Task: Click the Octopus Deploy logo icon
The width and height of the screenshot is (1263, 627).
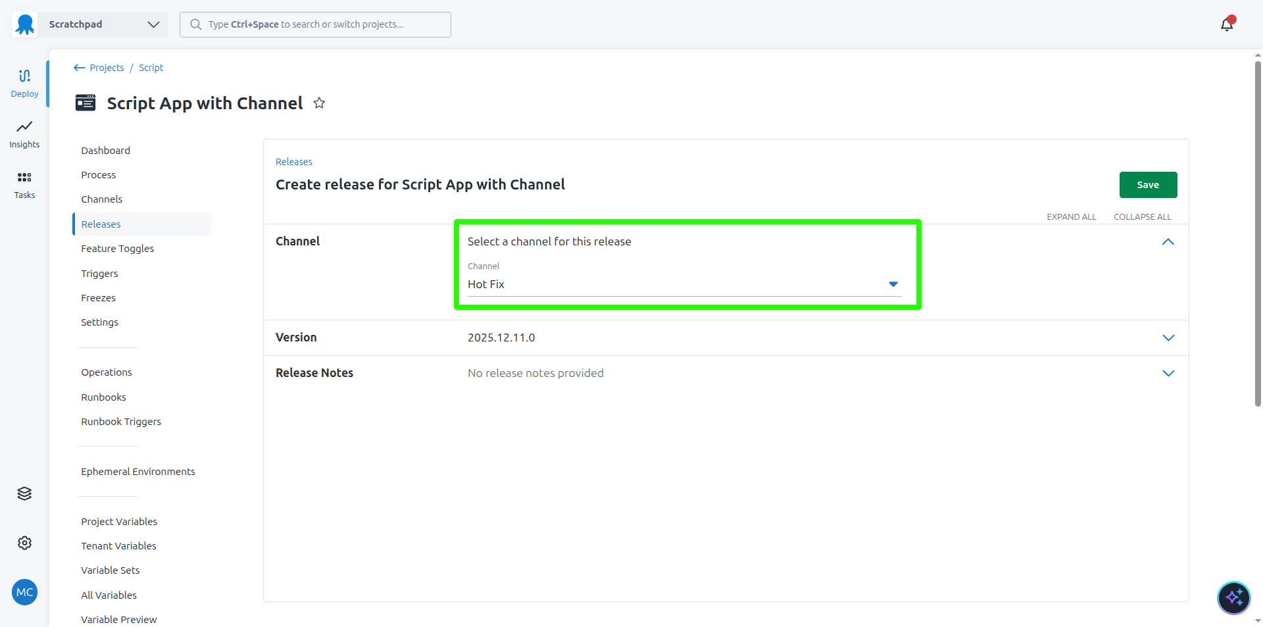Action: 25,24
